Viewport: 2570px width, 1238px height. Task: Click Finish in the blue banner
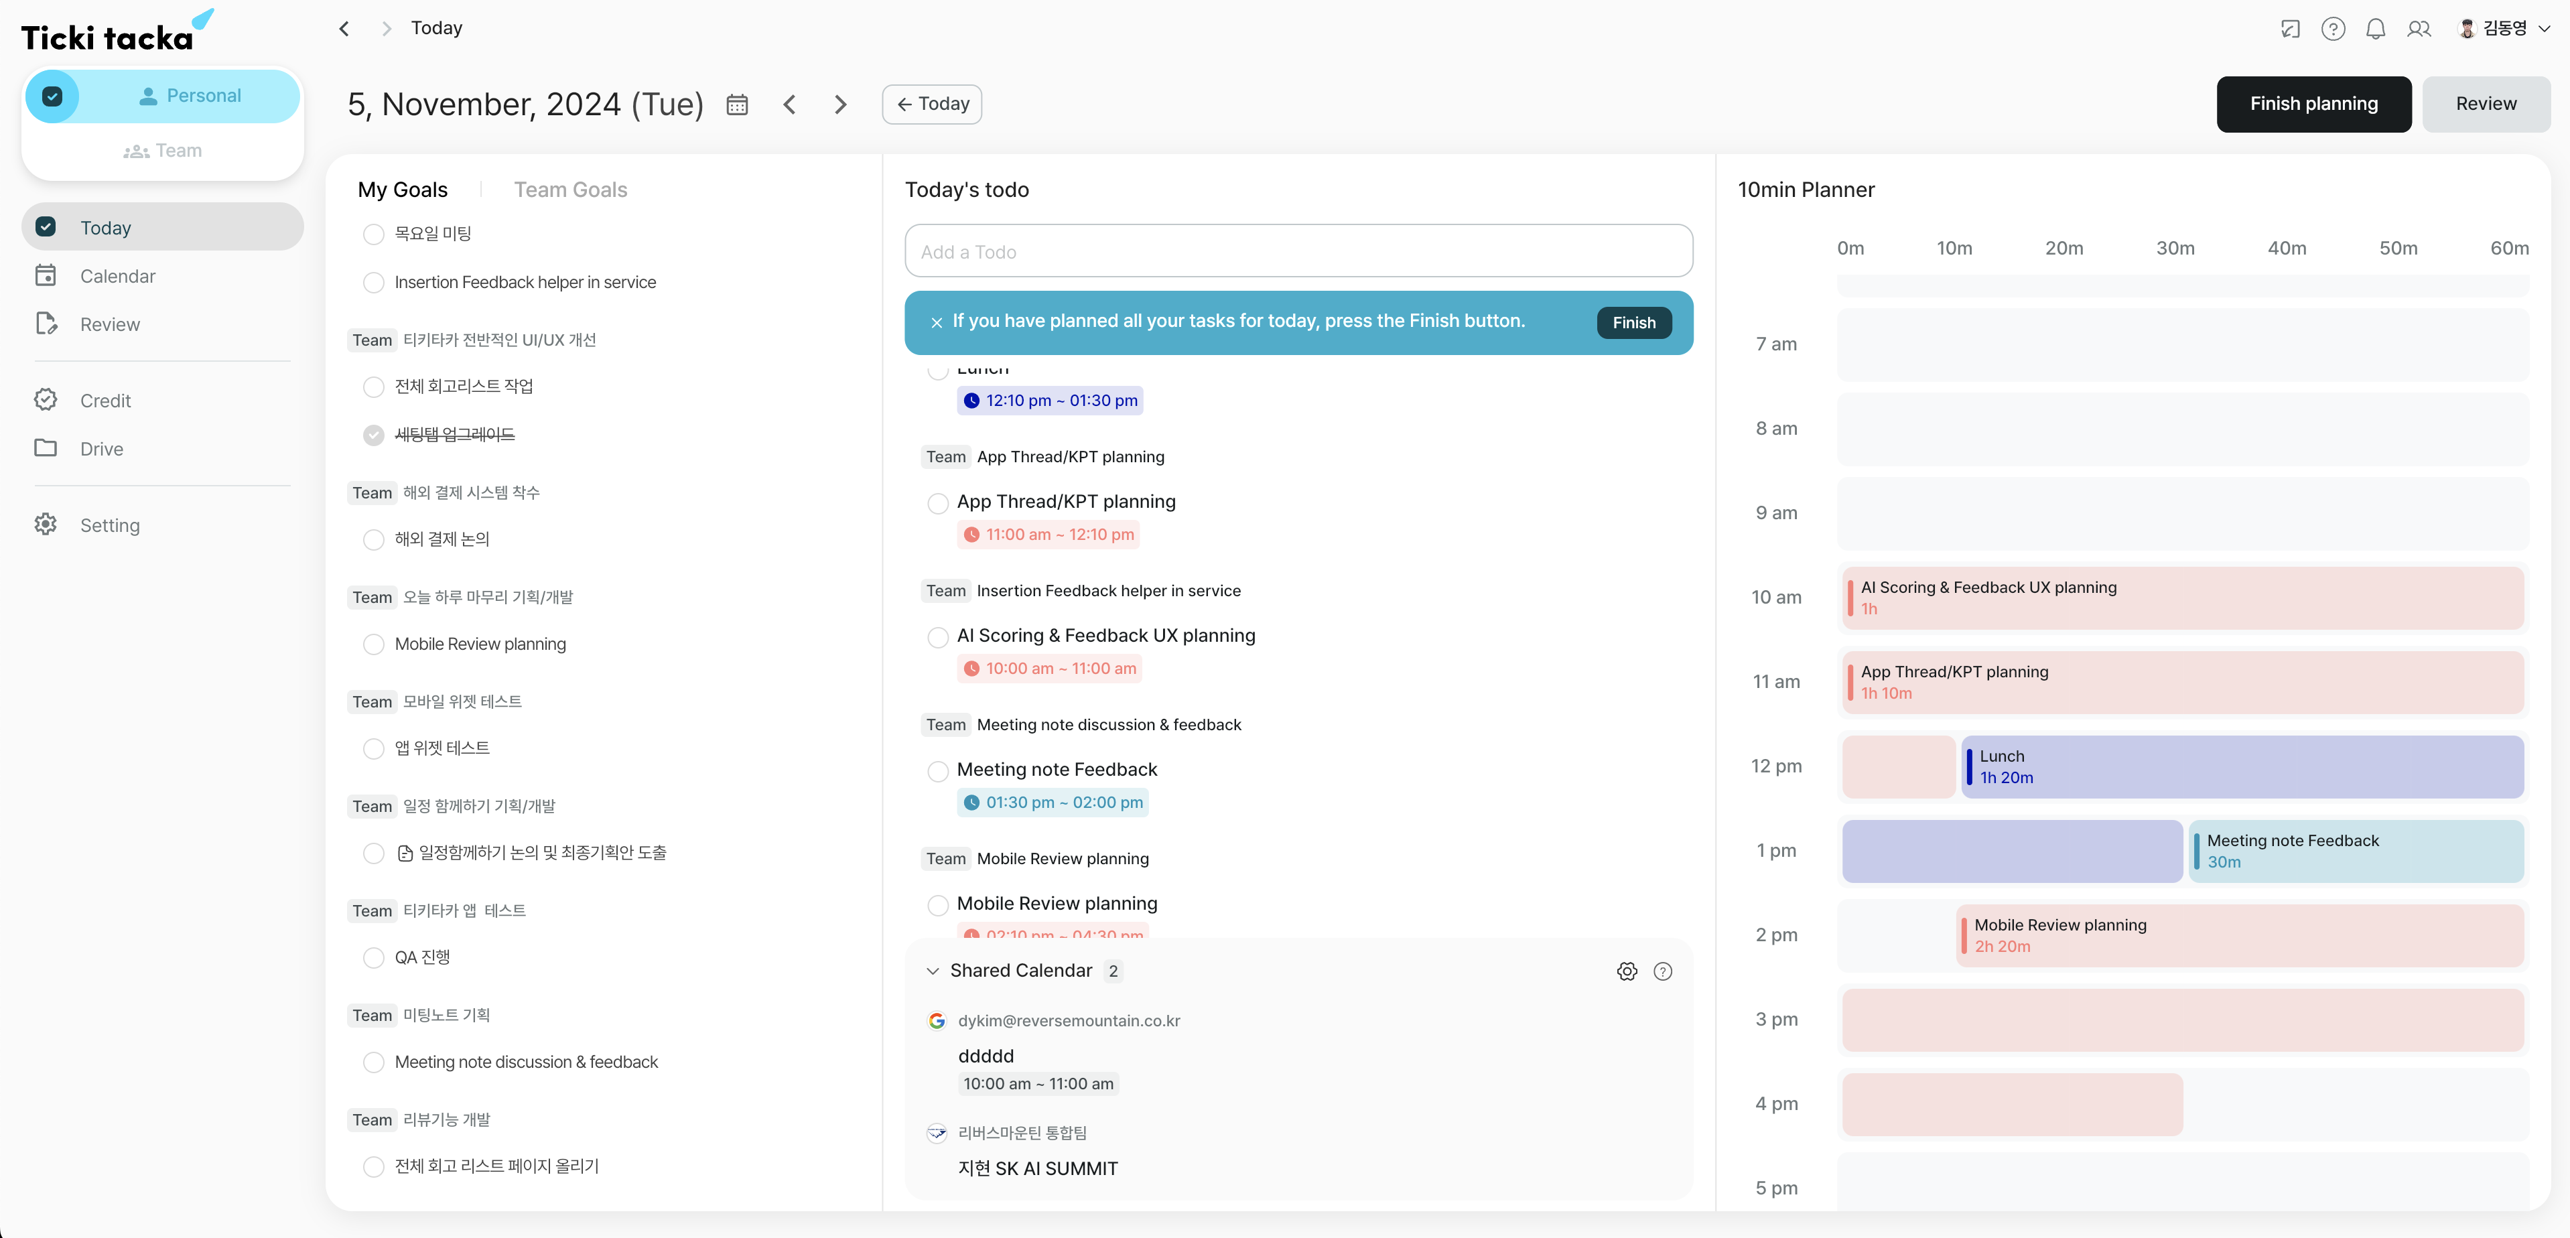click(x=1633, y=322)
